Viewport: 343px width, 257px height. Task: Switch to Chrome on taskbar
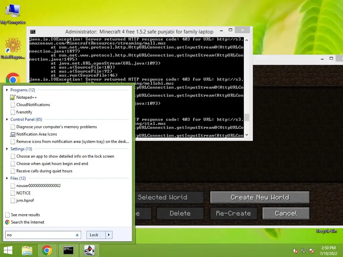click(x=47, y=250)
